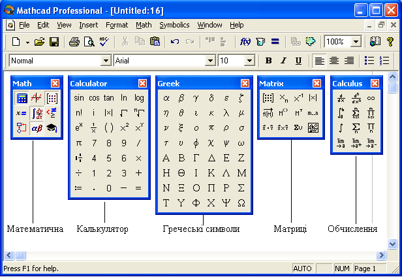The image size is (402, 277).
Task: Toggle underline formatting
Action: coord(298,61)
